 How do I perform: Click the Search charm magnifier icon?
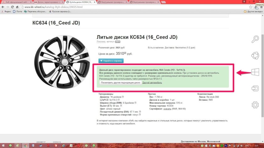click(255, 39)
